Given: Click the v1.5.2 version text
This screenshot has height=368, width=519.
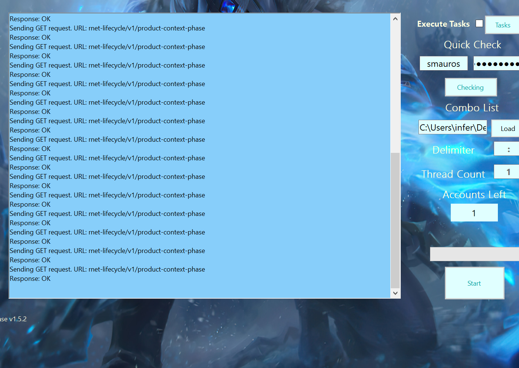Looking at the screenshot, I should pyautogui.click(x=18, y=319).
